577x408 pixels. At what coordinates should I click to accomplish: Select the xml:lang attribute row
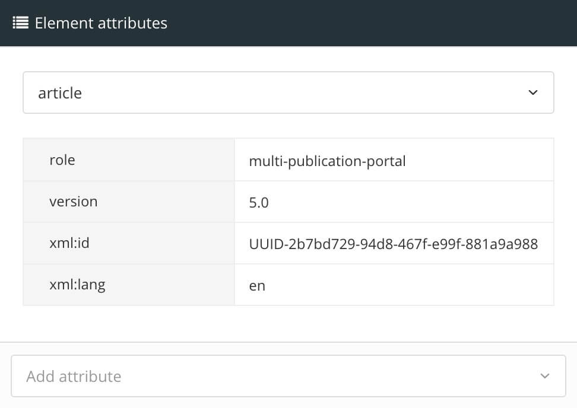(x=128, y=285)
